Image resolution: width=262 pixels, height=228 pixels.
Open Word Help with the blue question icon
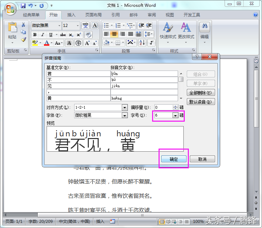click(255, 15)
